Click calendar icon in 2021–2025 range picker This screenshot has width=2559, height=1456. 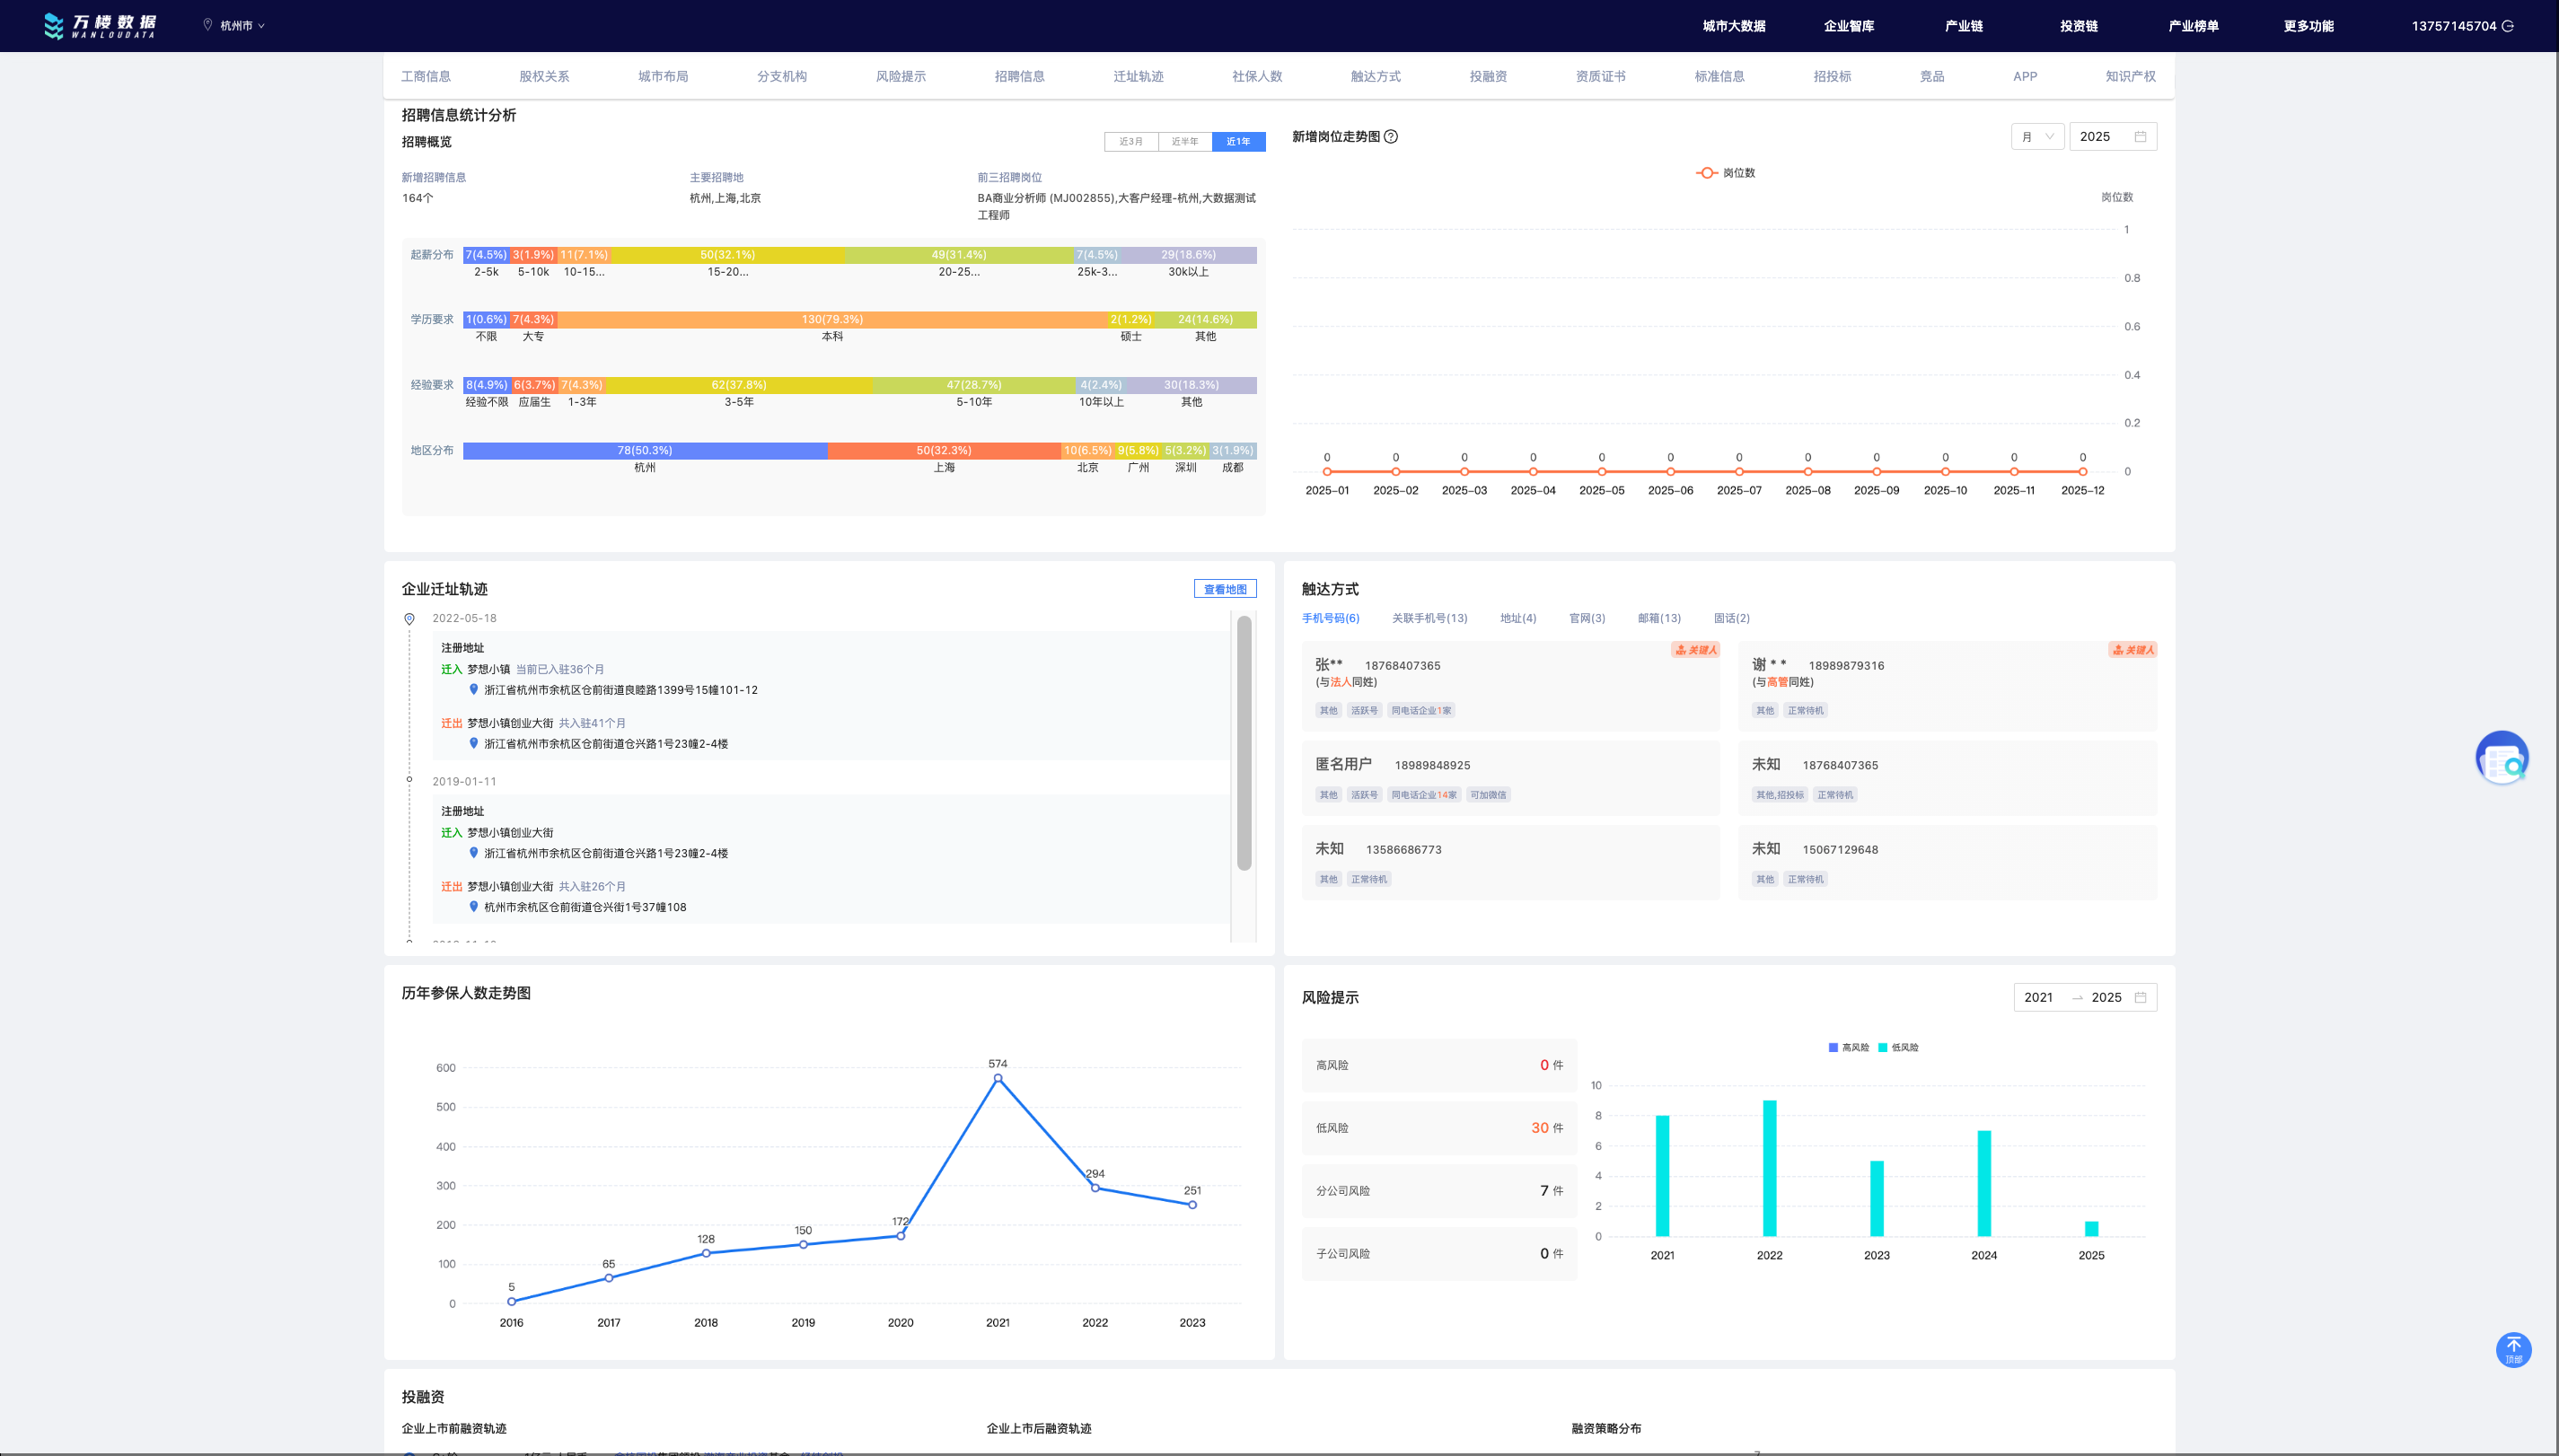click(2140, 997)
